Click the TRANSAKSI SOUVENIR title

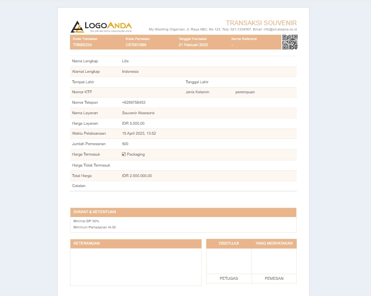click(261, 23)
